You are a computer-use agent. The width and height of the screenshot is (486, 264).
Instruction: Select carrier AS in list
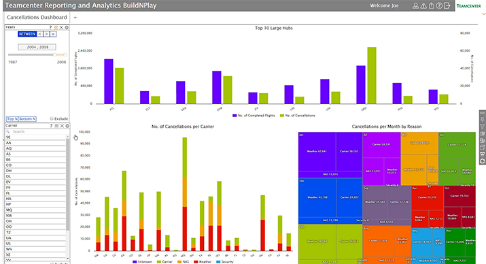pos(35,154)
